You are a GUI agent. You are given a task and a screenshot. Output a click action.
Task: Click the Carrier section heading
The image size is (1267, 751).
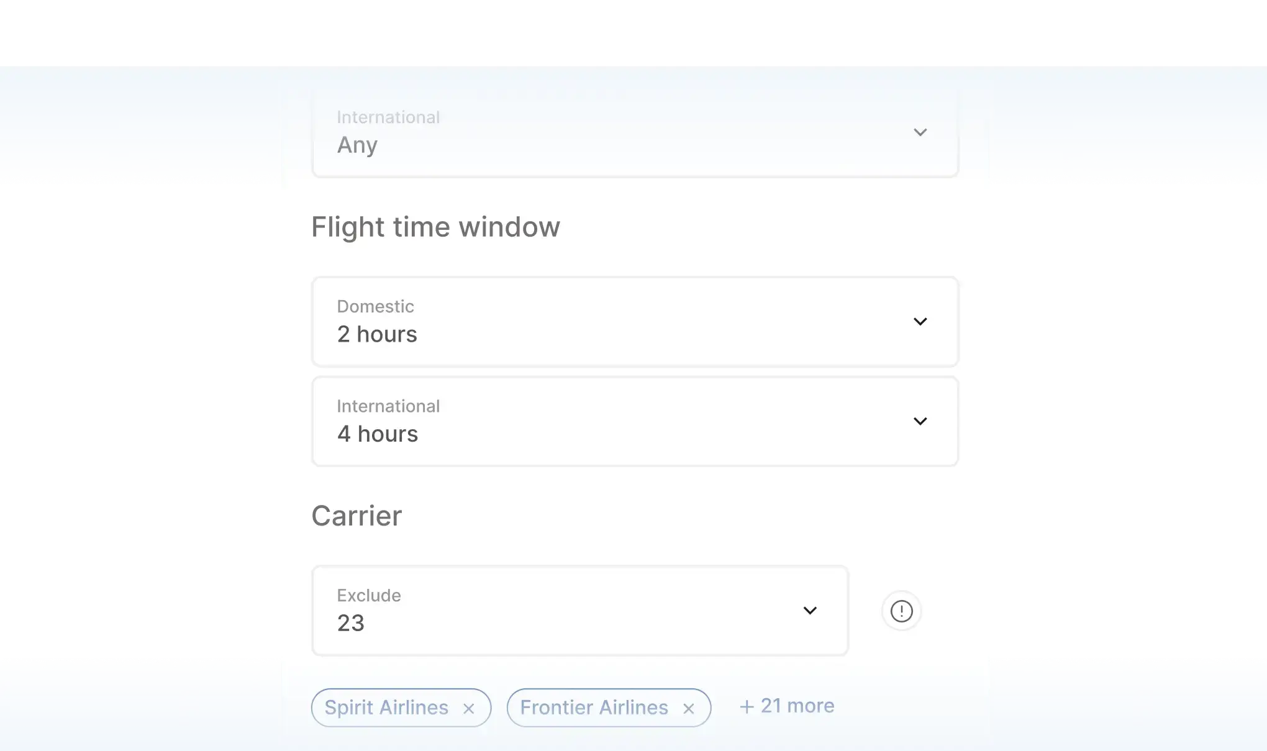coord(356,516)
